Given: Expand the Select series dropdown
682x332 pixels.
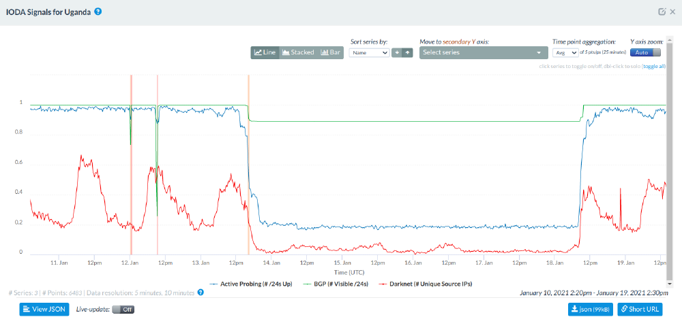Looking at the screenshot, I should [x=484, y=52].
